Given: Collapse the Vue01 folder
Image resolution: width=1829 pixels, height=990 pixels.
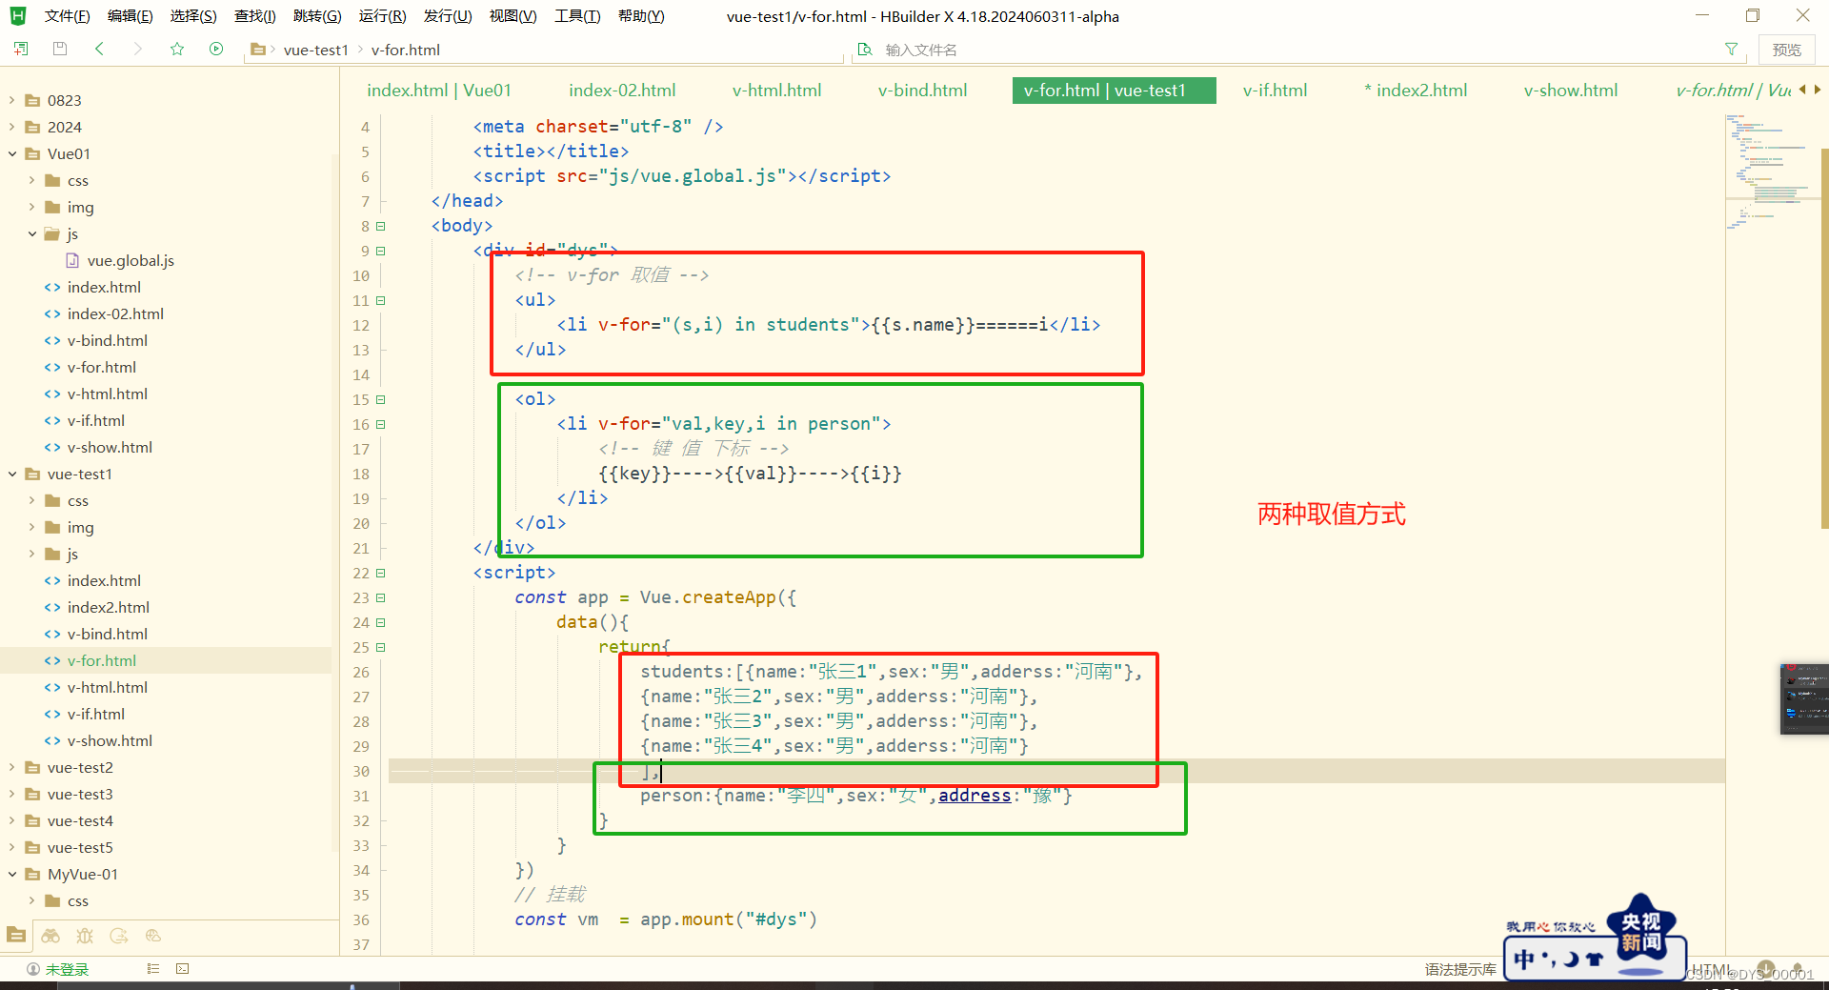Looking at the screenshot, I should tap(12, 153).
